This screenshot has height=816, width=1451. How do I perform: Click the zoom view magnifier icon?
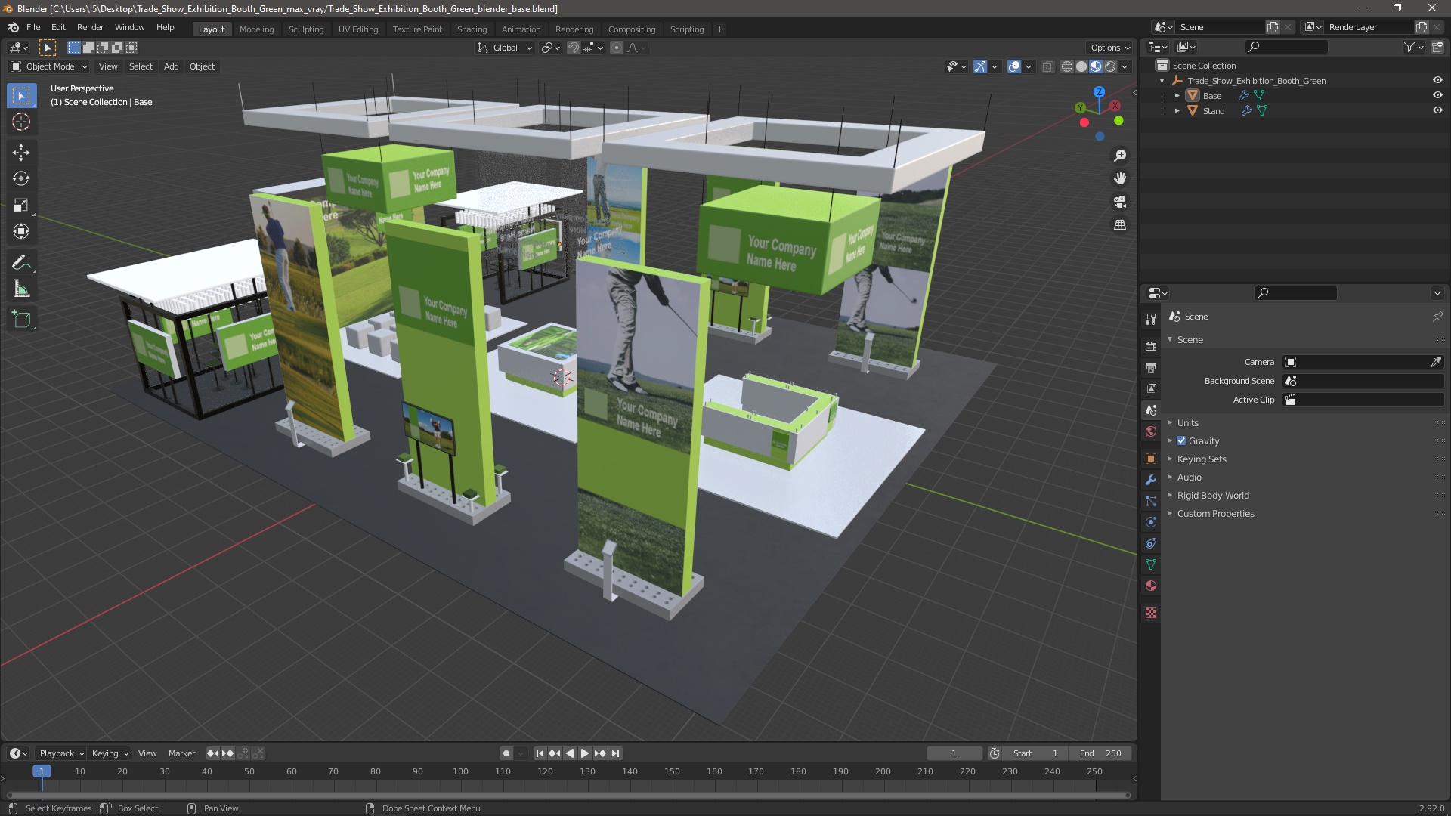[1120, 156]
